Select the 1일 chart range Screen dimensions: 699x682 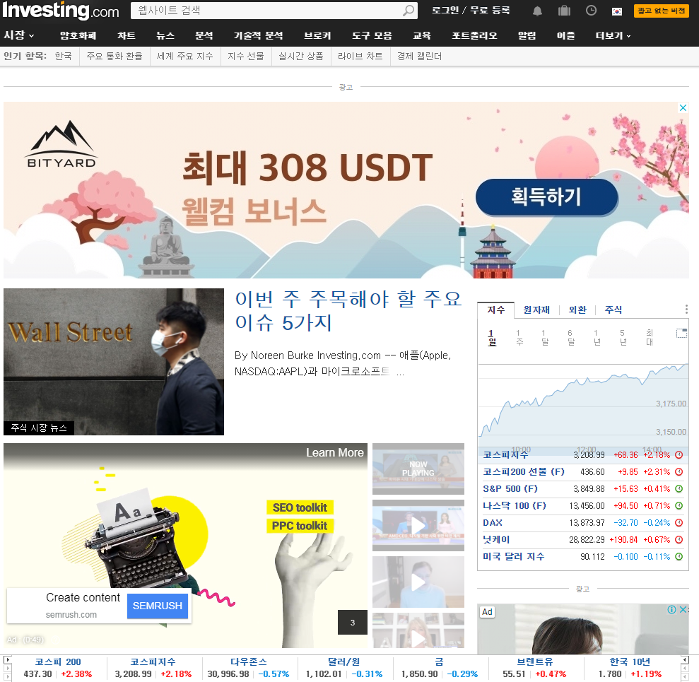[x=492, y=338]
